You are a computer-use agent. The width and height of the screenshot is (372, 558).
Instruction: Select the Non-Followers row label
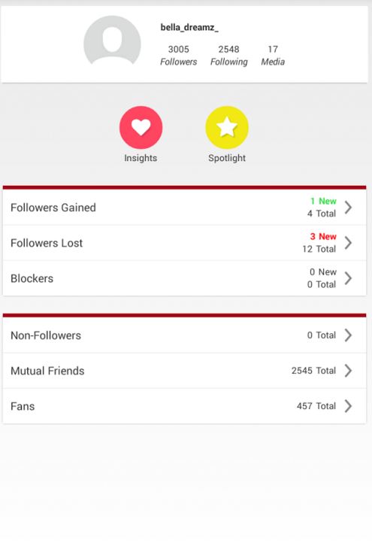coord(46,335)
